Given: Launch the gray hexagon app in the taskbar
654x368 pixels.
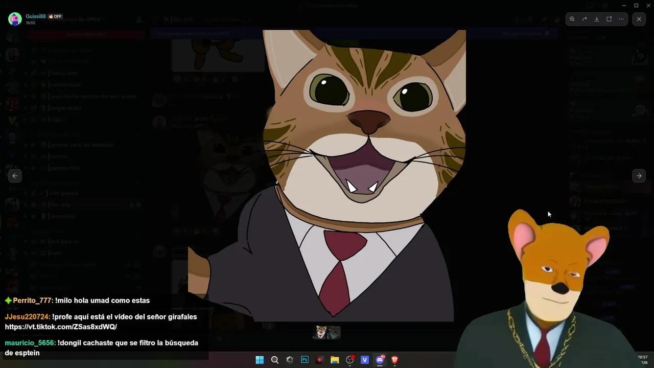Looking at the screenshot, I should coord(290,360).
